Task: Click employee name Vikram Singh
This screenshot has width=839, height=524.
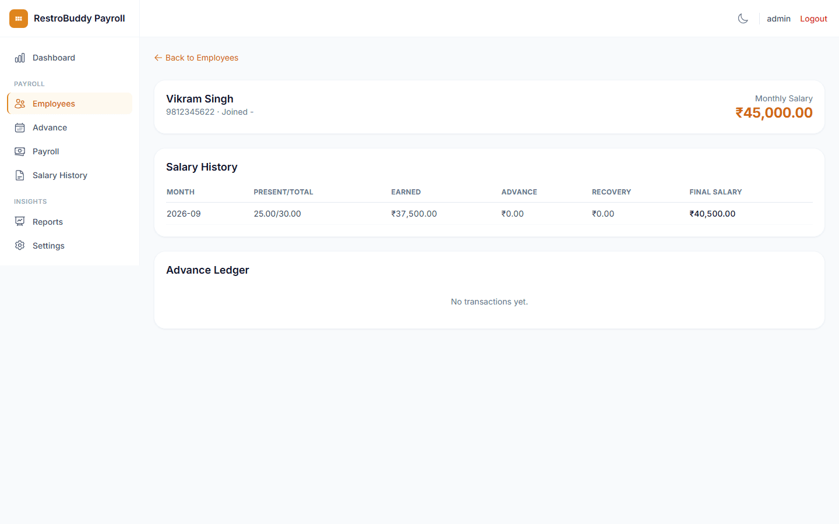Action: click(x=200, y=99)
